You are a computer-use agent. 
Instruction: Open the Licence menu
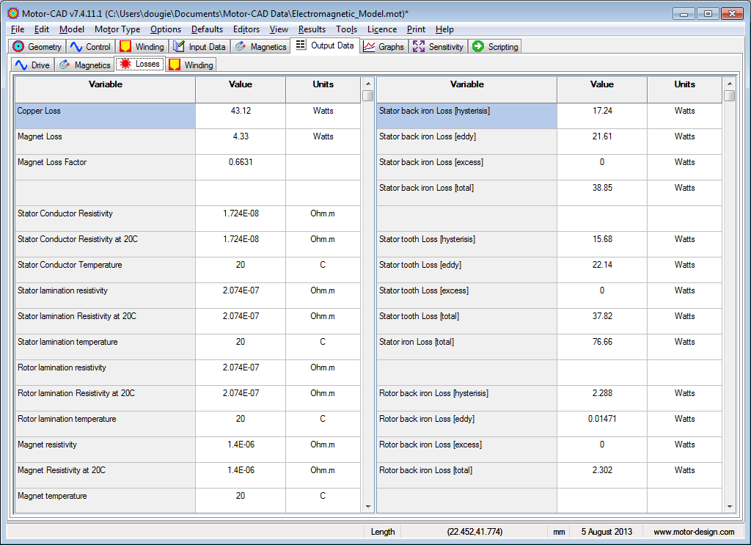pyautogui.click(x=381, y=29)
